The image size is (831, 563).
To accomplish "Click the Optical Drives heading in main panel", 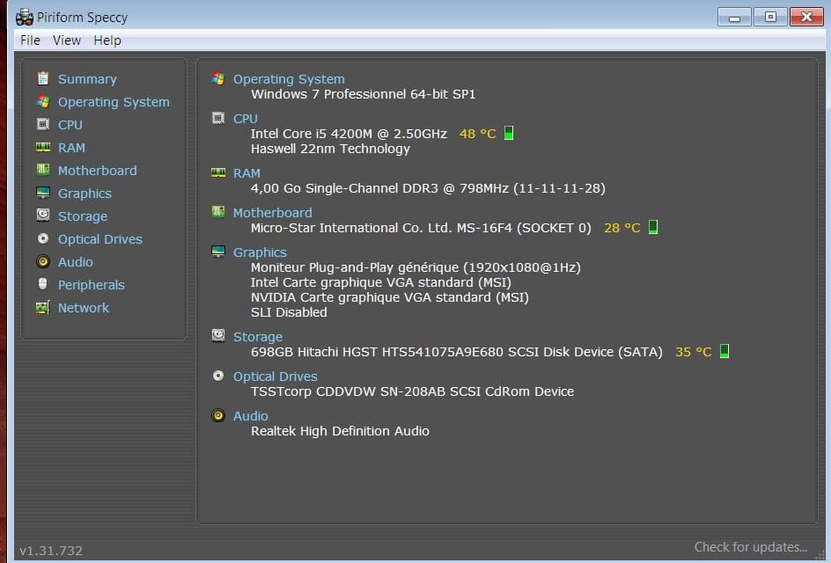I will (275, 377).
